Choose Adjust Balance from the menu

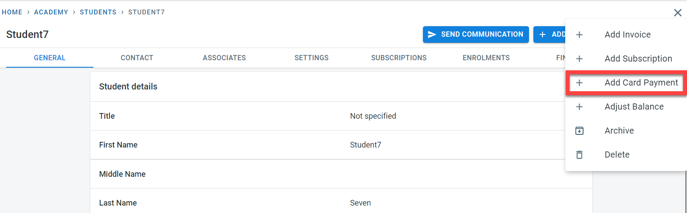(634, 106)
